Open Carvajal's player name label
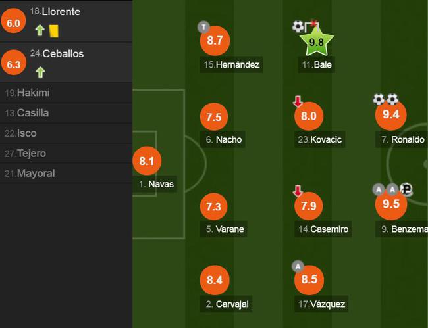 (227, 304)
